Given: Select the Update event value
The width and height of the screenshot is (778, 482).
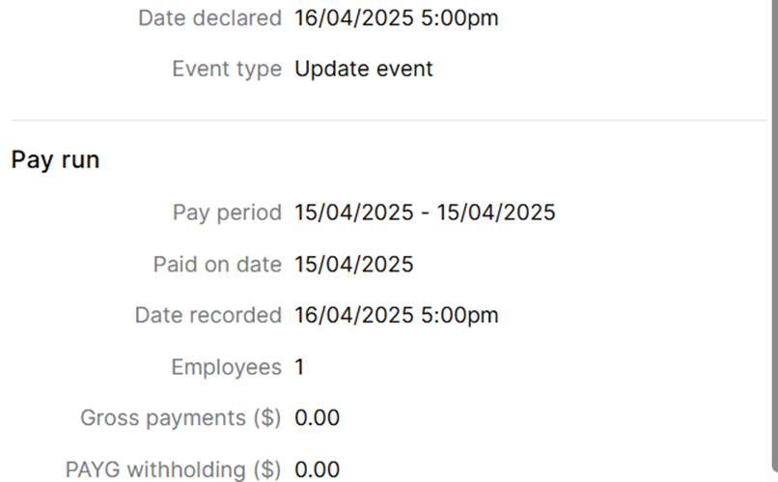Looking at the screenshot, I should (x=364, y=70).
